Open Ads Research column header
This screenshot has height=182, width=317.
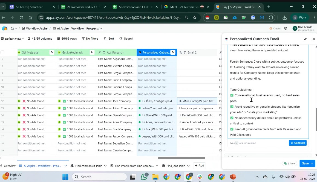116,52
